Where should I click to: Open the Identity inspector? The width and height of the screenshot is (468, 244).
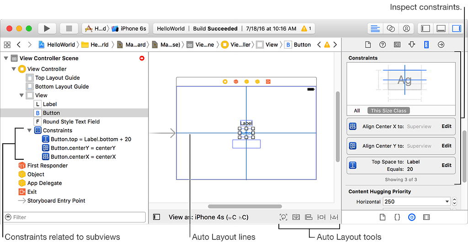(x=397, y=44)
